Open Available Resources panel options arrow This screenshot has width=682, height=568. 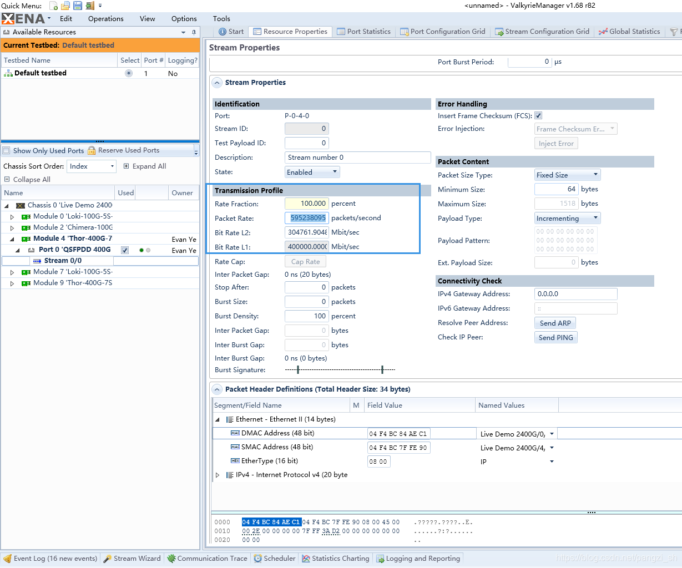pyautogui.click(x=184, y=32)
